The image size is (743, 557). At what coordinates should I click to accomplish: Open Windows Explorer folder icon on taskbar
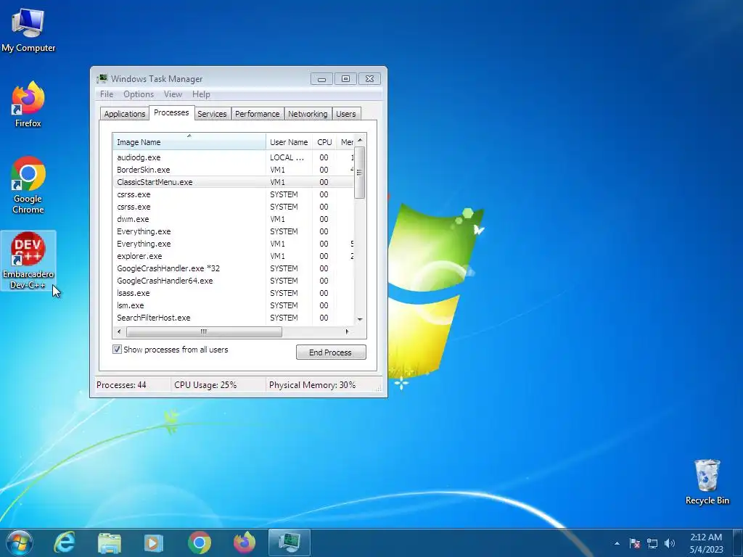pos(110,542)
